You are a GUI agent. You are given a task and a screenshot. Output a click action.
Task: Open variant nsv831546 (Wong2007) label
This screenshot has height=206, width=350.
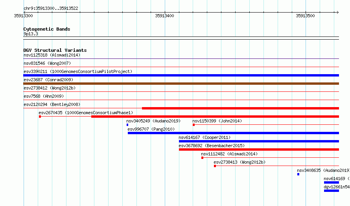pyautogui.click(x=47, y=63)
